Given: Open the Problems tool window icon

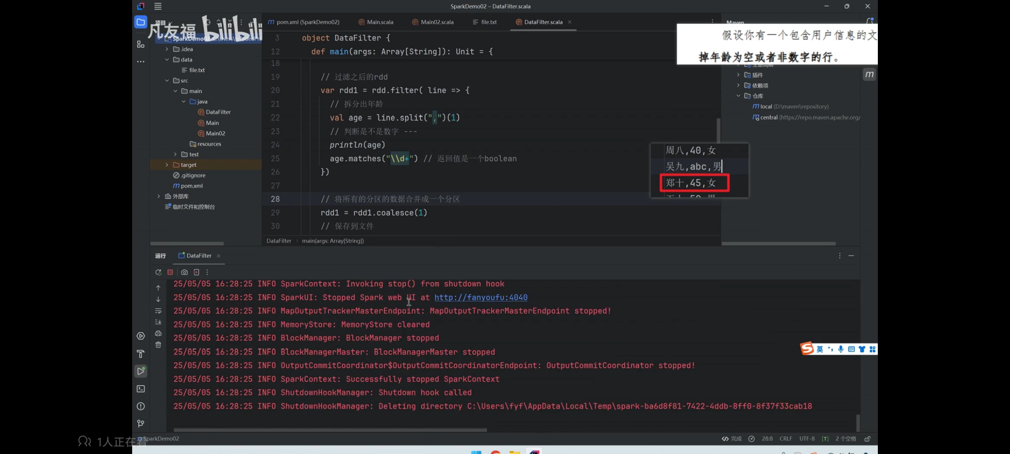Looking at the screenshot, I should click(141, 406).
